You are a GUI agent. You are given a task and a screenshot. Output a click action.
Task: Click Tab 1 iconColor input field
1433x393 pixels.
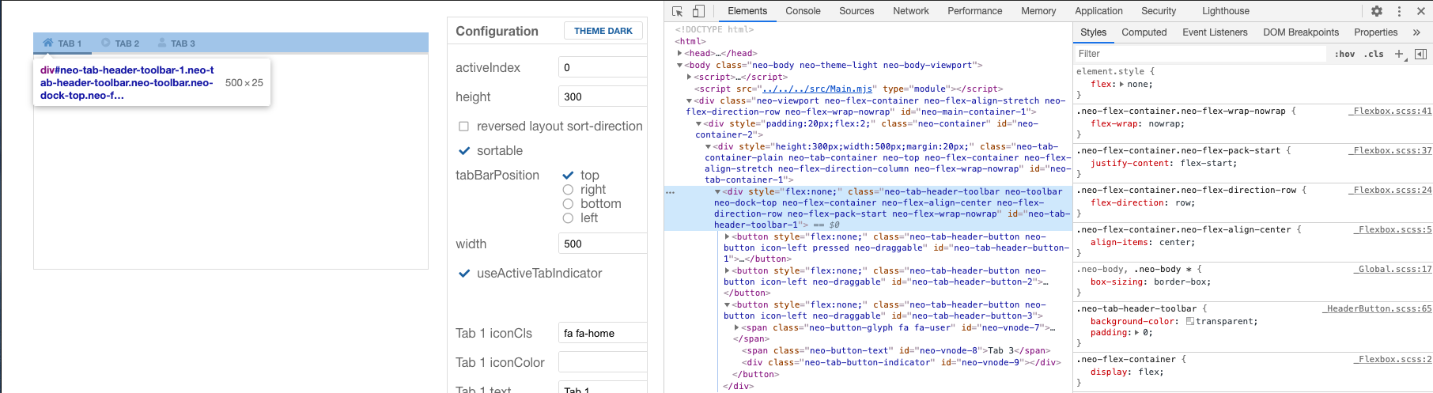(603, 362)
